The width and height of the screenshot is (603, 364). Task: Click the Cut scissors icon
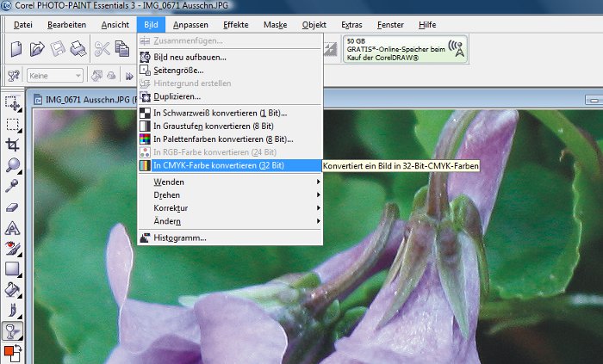[102, 49]
